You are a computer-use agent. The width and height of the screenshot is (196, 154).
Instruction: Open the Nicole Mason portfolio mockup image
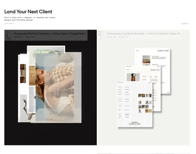point(50,85)
